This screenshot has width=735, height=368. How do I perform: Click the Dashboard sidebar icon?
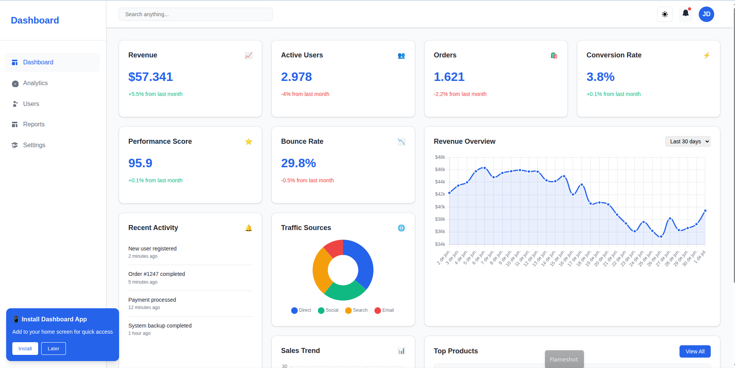[15, 62]
